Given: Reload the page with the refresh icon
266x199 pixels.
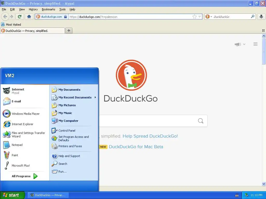Looking at the screenshot, I should click(x=19, y=17).
